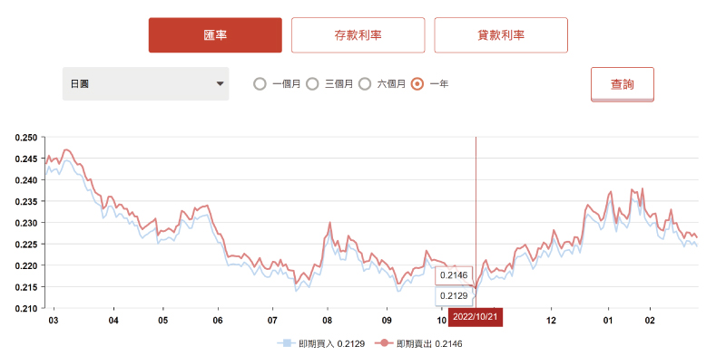726x356 pixels.
Task: Click the 查詢 button
Action: 622,84
